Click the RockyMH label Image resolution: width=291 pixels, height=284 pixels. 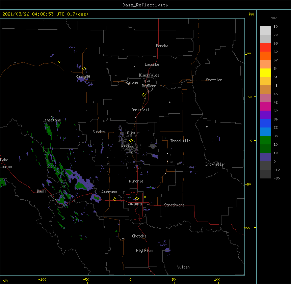click(83, 77)
